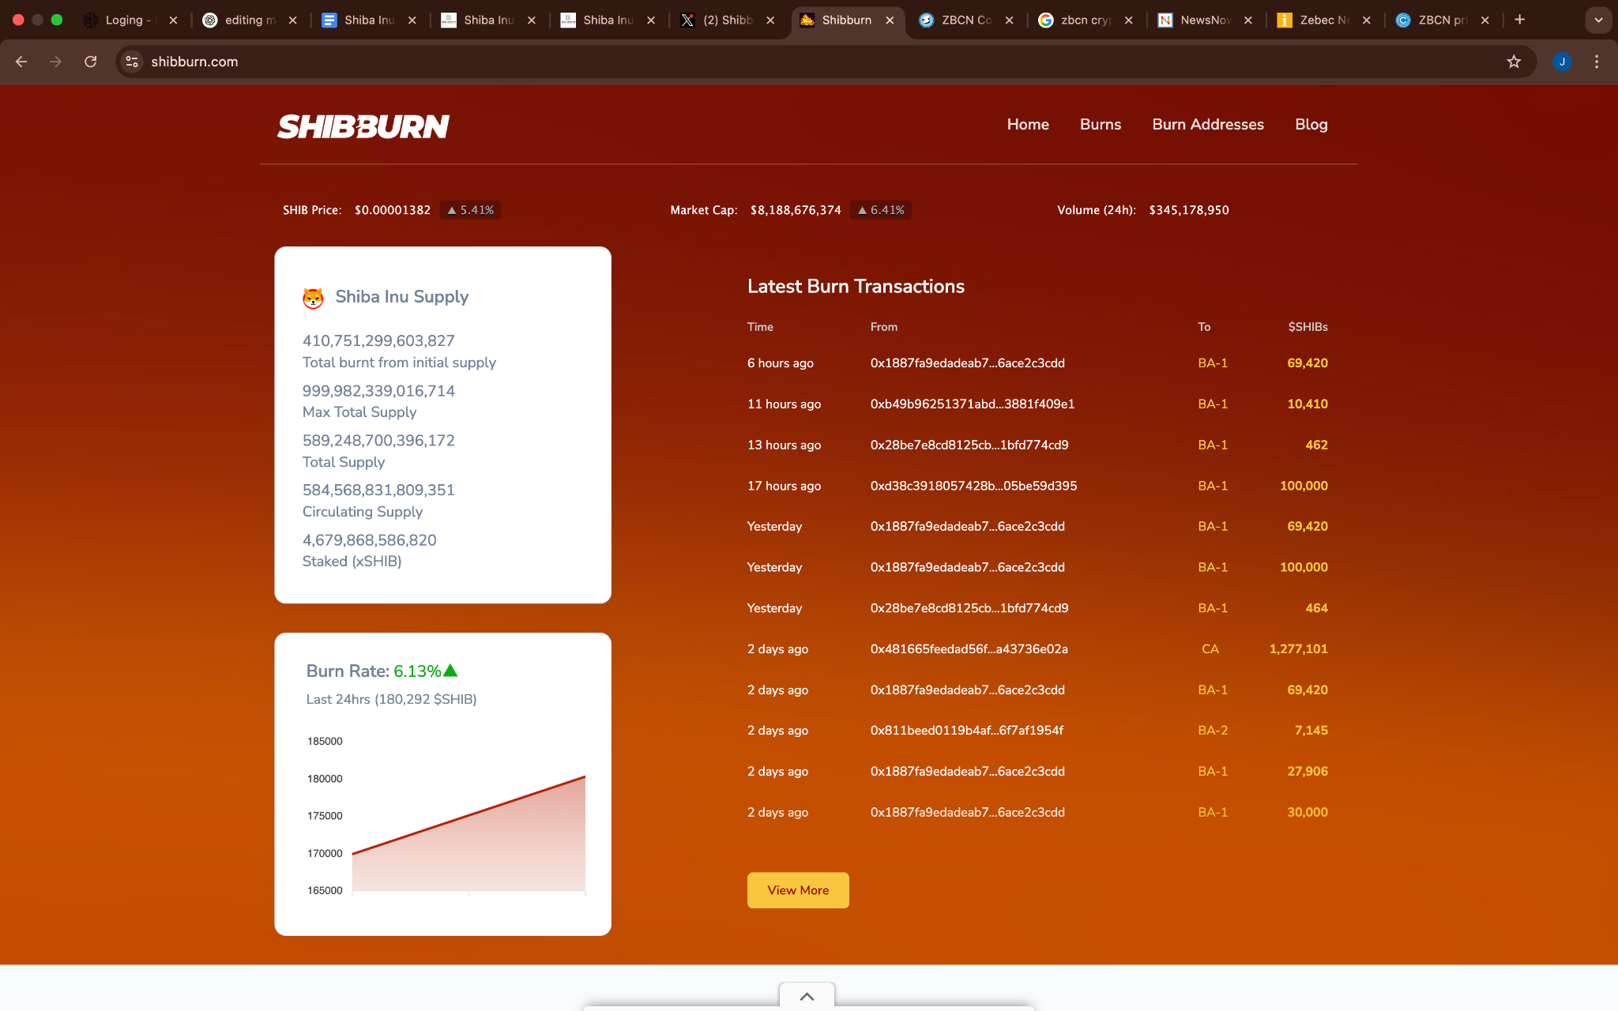Click the Shiba Inu coin icon
The height and width of the screenshot is (1011, 1618).
click(313, 298)
